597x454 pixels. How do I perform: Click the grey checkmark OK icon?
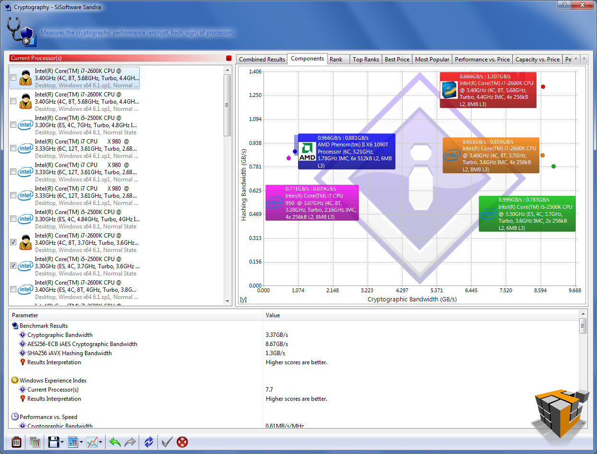pyautogui.click(x=167, y=442)
